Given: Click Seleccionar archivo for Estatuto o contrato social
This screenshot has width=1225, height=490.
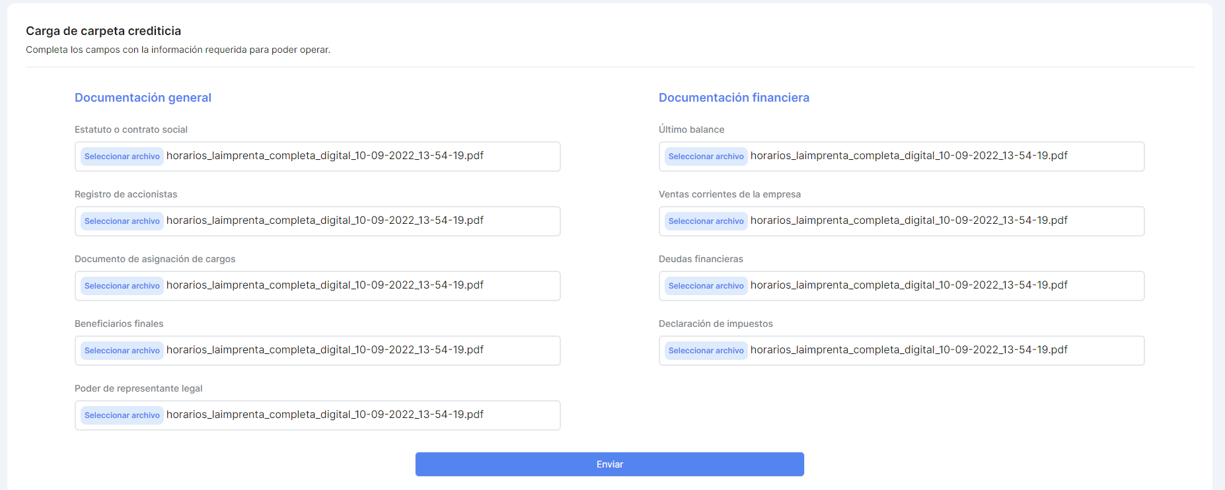Looking at the screenshot, I should tap(122, 157).
